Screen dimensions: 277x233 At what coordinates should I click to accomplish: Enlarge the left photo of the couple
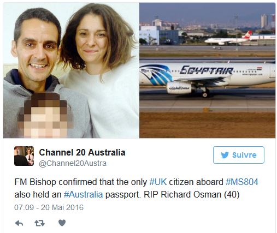(x=71, y=70)
